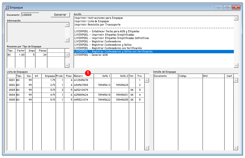Click Código column header in Detalle del Empaque
Image resolution: width=245 pixels, height=158 pixels.
pos(190,76)
